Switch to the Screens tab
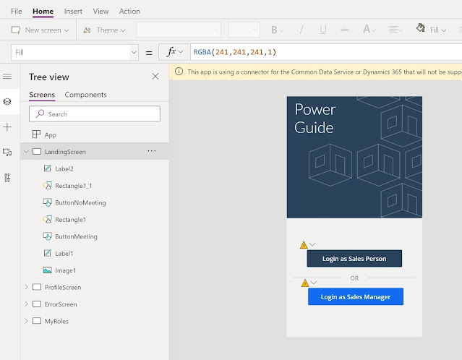This screenshot has width=462, height=360. (x=42, y=95)
